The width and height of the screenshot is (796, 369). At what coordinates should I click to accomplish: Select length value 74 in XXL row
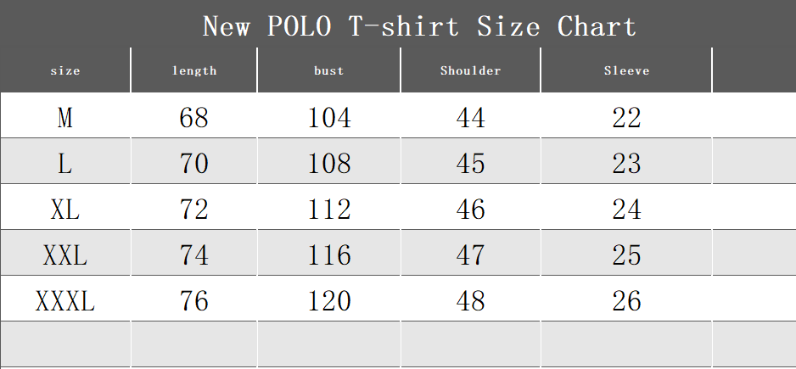tap(194, 254)
